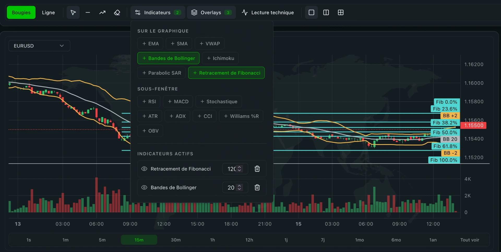Collapse the Indicateurs panel
The image size is (501, 252).
(158, 13)
